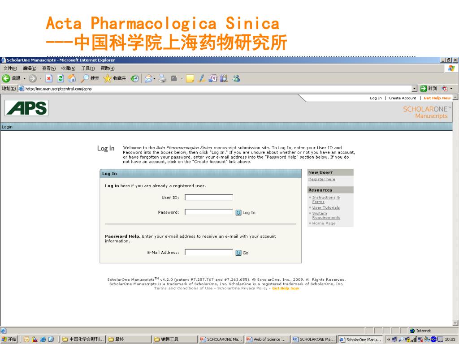Viewport: 459px width, 344px height.
Task: Open the Mail icon dropdown arrow
Action: click(154, 78)
